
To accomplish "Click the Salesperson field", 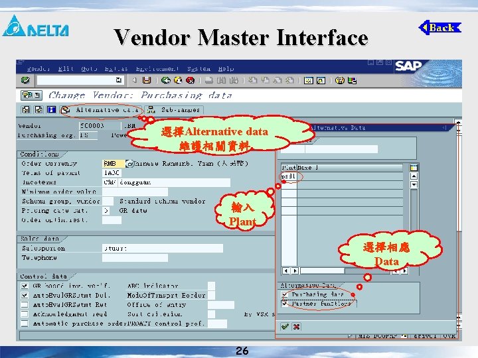I will pos(163,249).
